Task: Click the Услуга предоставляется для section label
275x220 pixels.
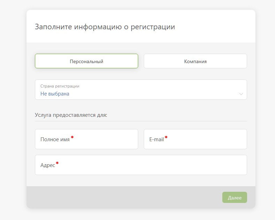Action: 71,115
